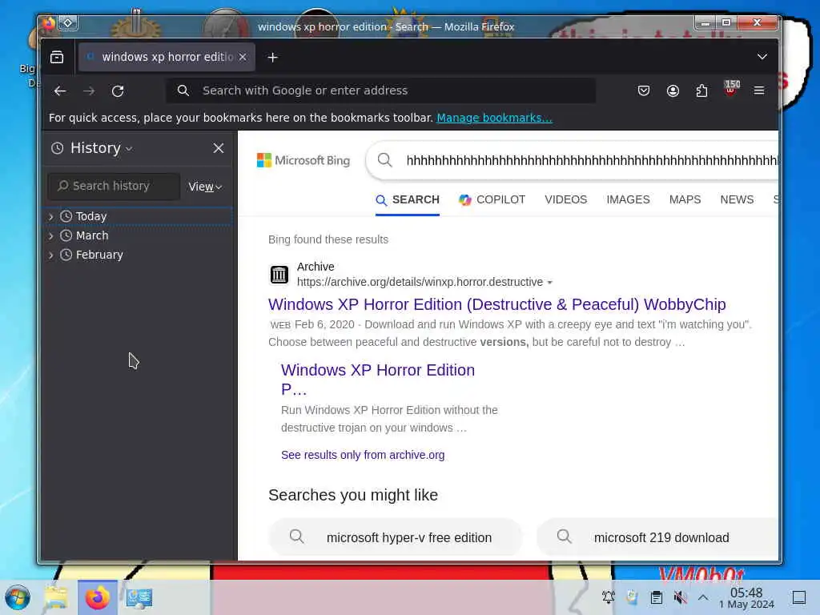
Task: Click the Search history field
Action: 114,186
